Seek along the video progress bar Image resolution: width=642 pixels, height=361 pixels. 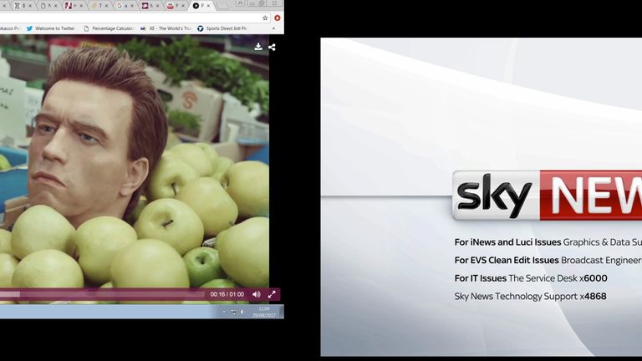click(100, 294)
